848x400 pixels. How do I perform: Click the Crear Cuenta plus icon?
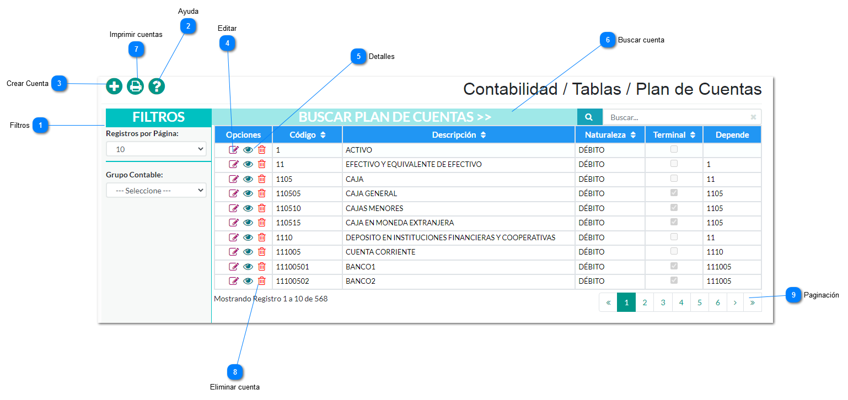(114, 86)
